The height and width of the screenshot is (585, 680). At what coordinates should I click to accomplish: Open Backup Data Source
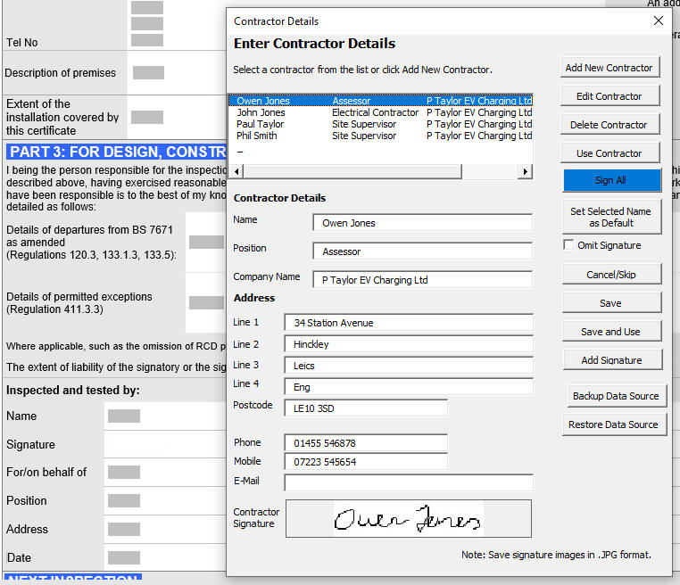point(615,396)
